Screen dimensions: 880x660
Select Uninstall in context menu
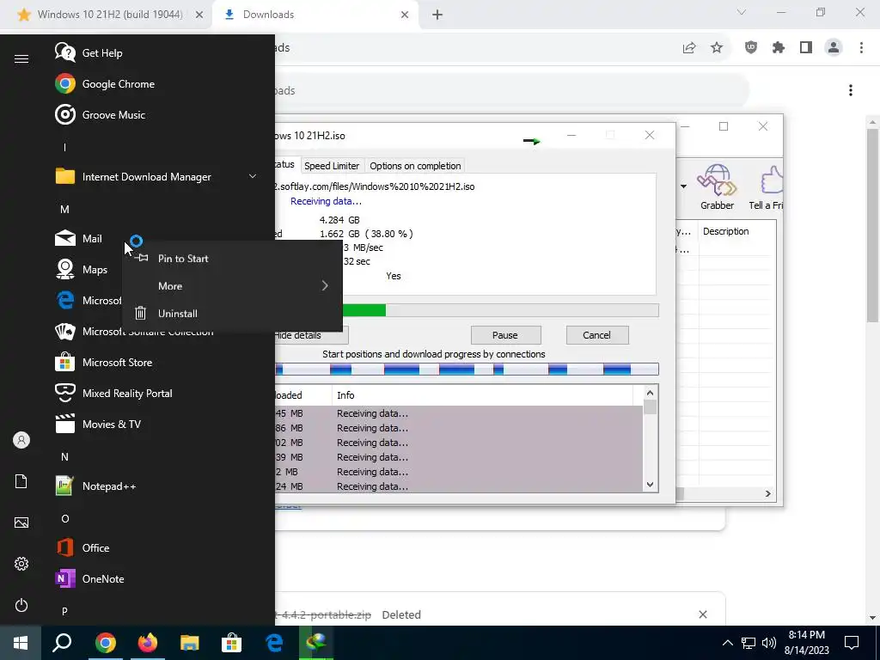[x=232, y=314]
